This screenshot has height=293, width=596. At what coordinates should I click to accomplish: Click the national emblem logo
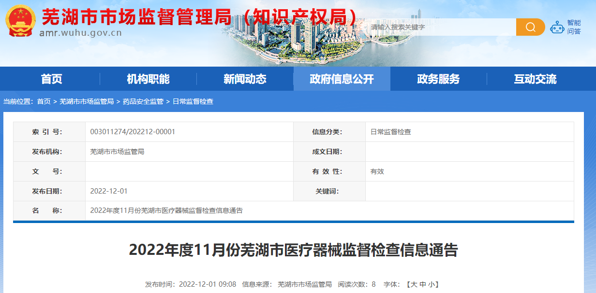(20, 21)
